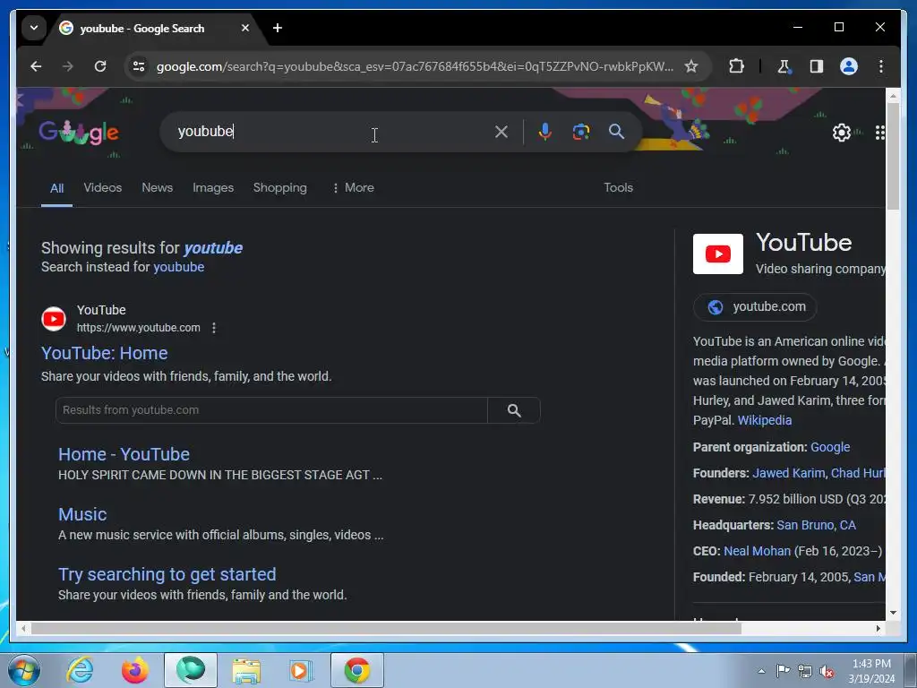The height and width of the screenshot is (688, 917).
Task: Open Try searching to get started link
Action: click(167, 574)
